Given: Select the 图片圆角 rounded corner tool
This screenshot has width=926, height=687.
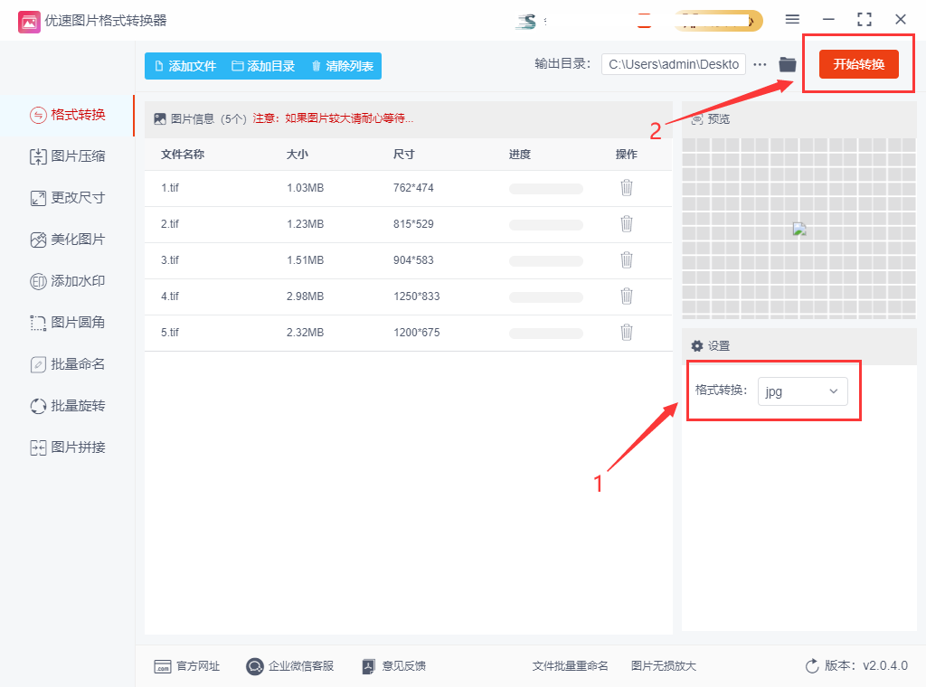Looking at the screenshot, I should 68,322.
